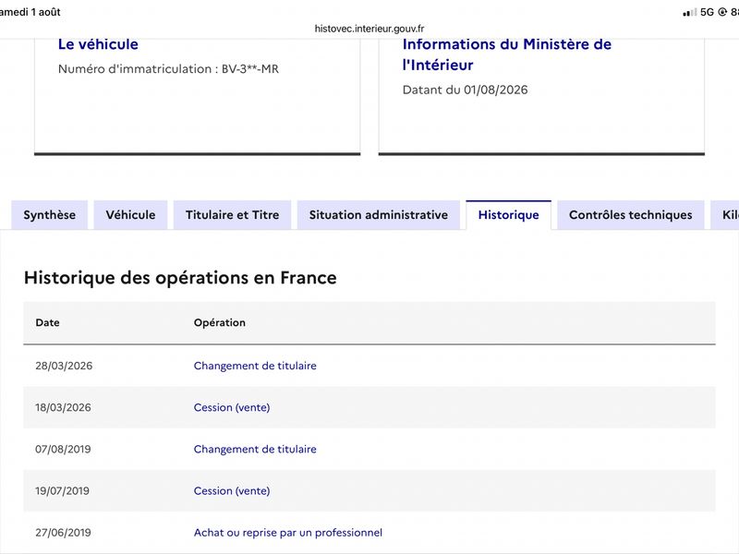Click the Date column header

[x=48, y=322]
